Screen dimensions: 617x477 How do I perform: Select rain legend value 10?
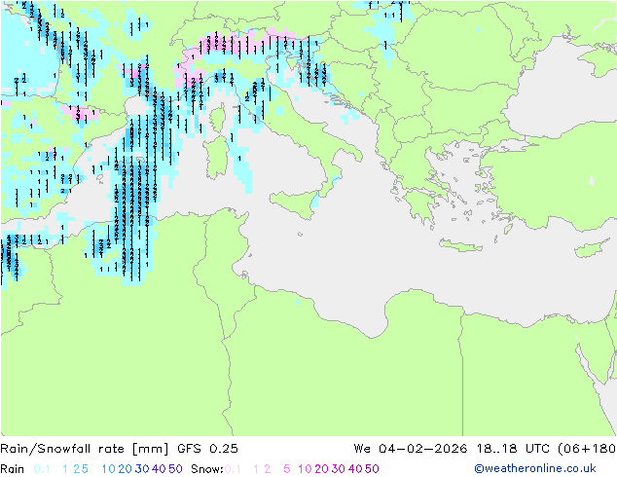[x=109, y=469]
